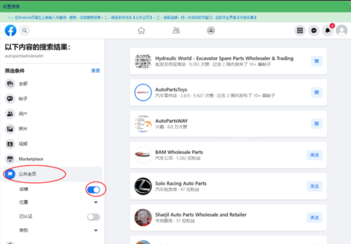Open the AutoPartsToys page title
The height and width of the screenshot is (244, 351).
coord(171,90)
